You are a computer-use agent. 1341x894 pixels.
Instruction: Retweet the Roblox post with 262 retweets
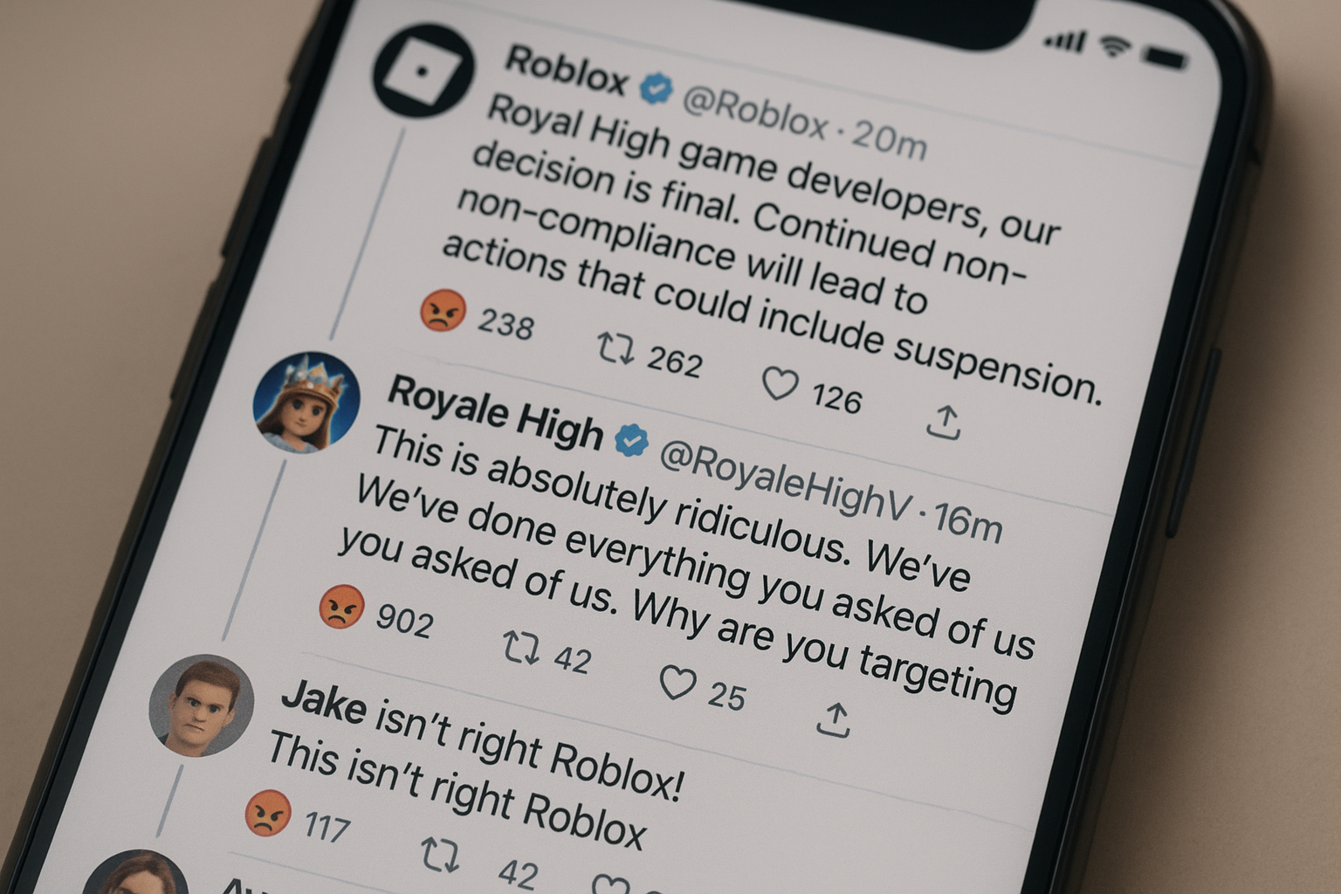pos(615,347)
